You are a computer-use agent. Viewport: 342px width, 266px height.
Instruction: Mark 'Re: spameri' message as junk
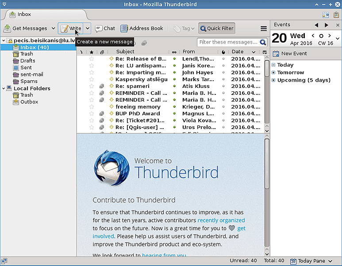223,86
